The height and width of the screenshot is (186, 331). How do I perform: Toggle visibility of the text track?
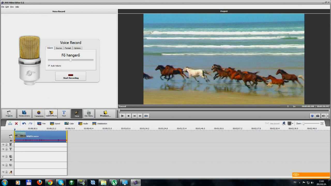[3, 149]
